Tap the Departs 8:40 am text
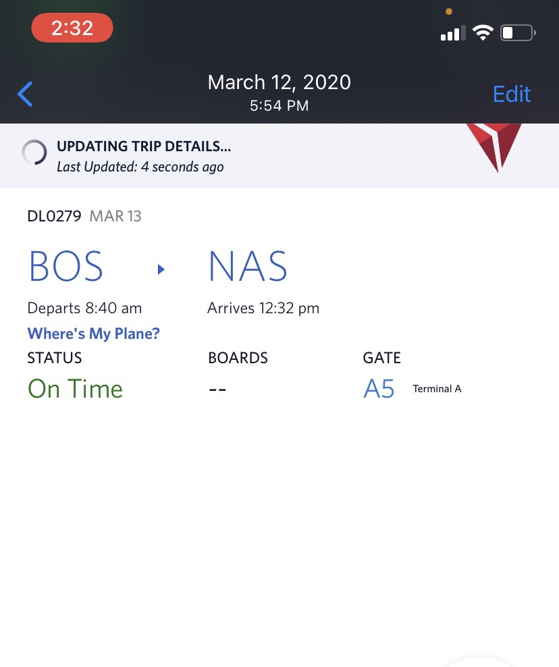This screenshot has width=559, height=667. tap(84, 308)
